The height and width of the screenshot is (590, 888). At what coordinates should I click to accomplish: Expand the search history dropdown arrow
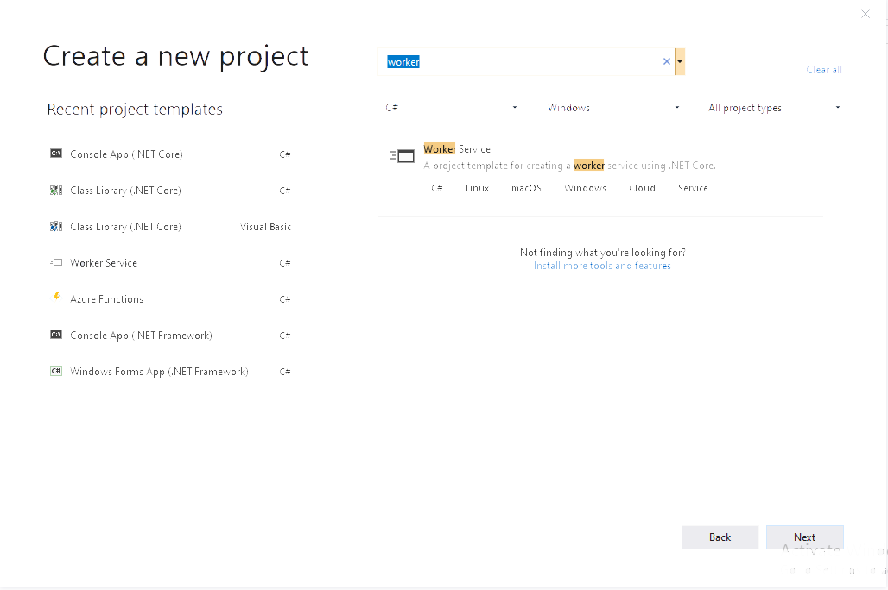tap(679, 60)
